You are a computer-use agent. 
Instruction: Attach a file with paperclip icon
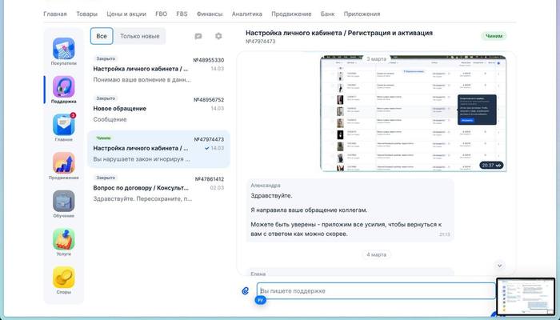(x=246, y=290)
